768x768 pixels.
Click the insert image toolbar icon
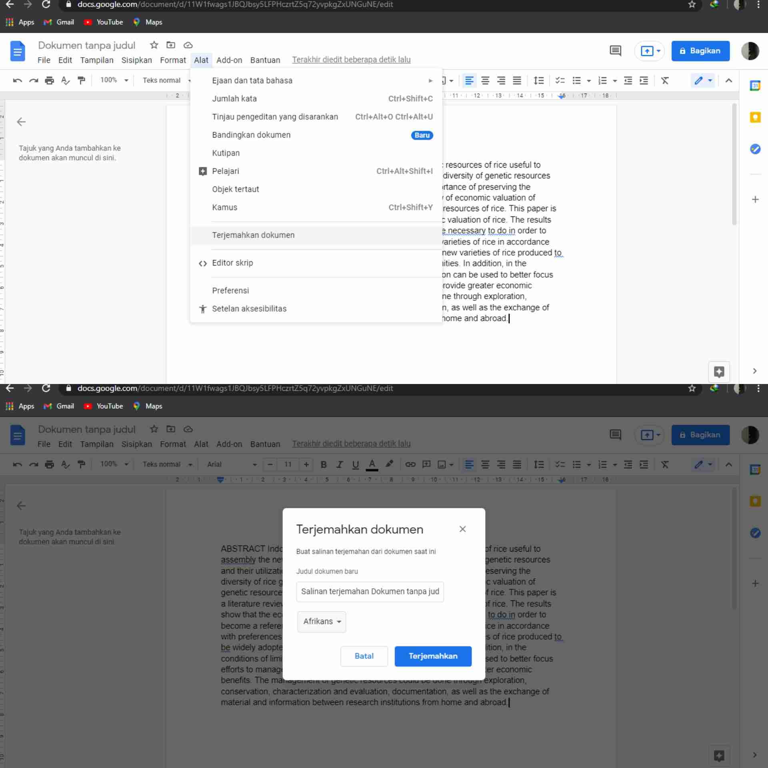click(442, 464)
